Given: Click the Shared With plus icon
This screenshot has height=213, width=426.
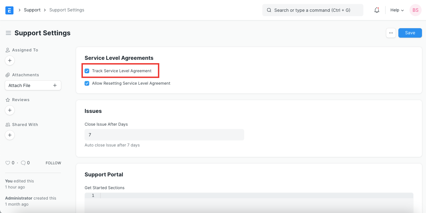Looking at the screenshot, I should 9,135.
